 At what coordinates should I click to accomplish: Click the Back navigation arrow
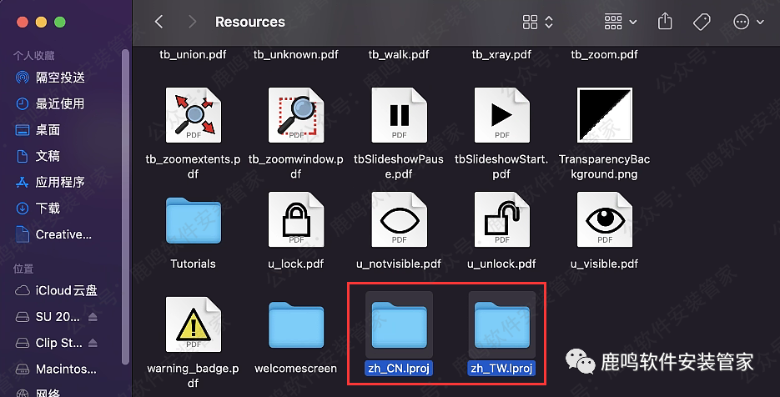[x=159, y=22]
